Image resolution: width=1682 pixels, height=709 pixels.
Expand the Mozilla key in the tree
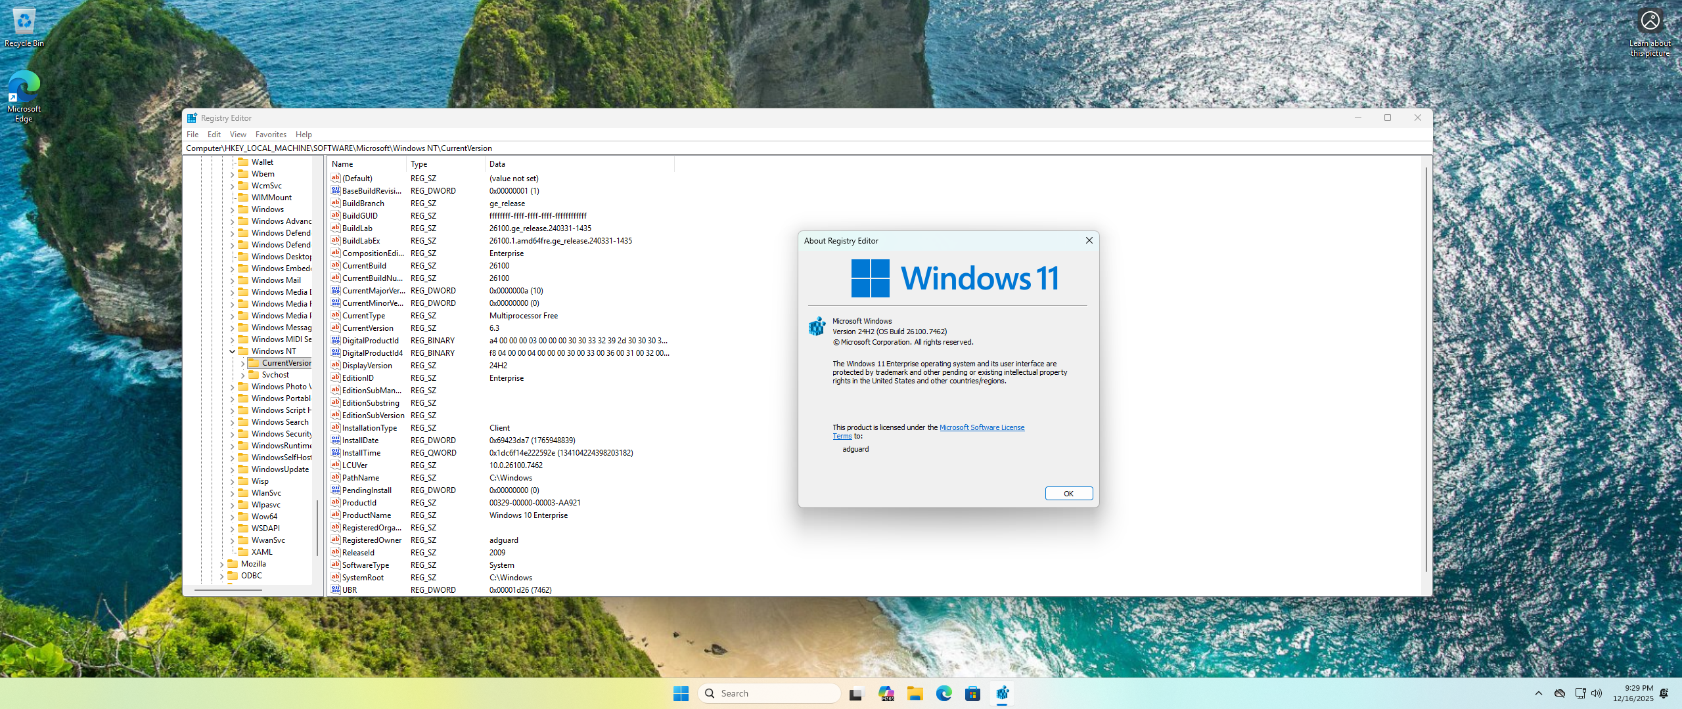221,564
